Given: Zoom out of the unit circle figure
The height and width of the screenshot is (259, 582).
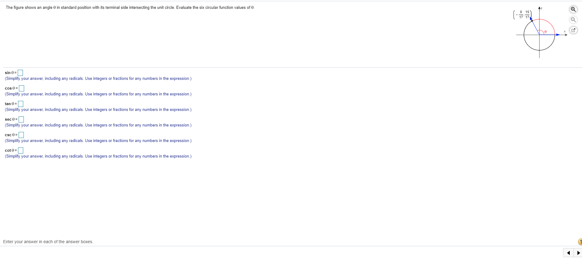Looking at the screenshot, I should (x=573, y=20).
